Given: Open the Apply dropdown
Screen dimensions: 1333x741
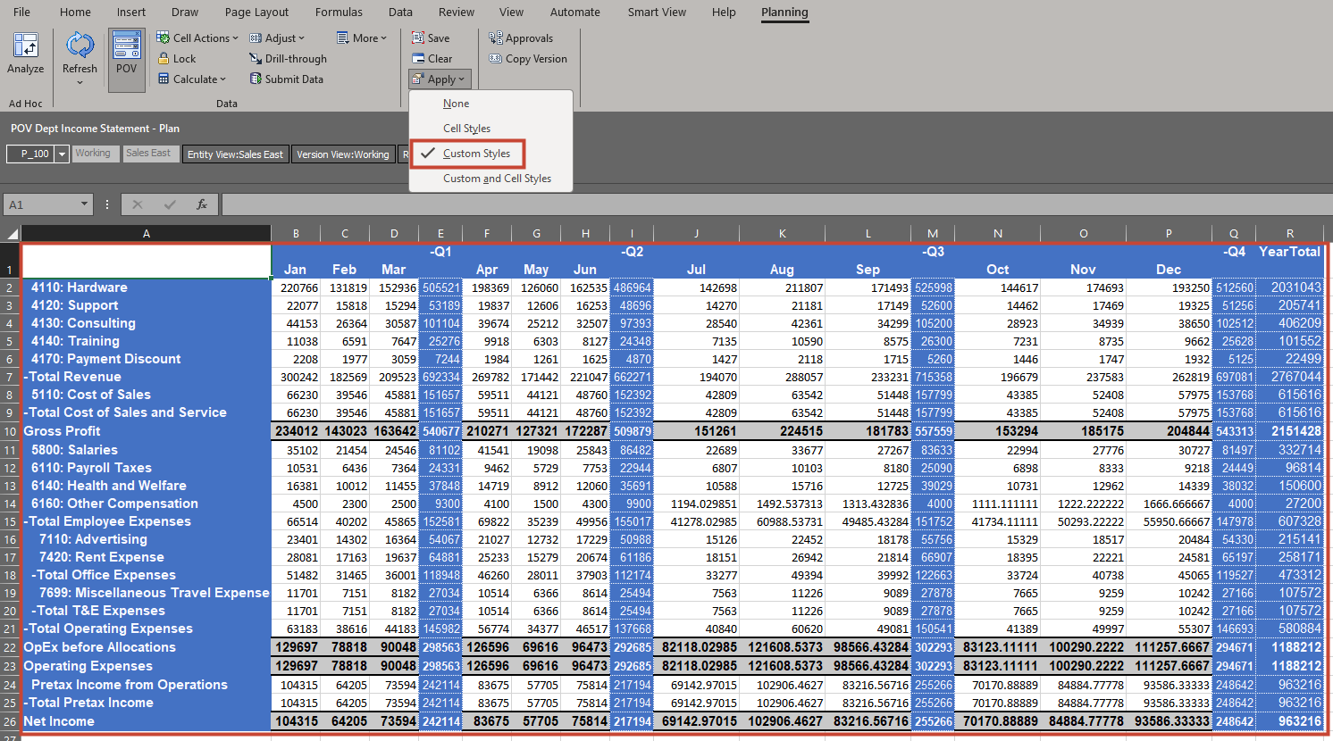Looking at the screenshot, I should pyautogui.click(x=440, y=79).
